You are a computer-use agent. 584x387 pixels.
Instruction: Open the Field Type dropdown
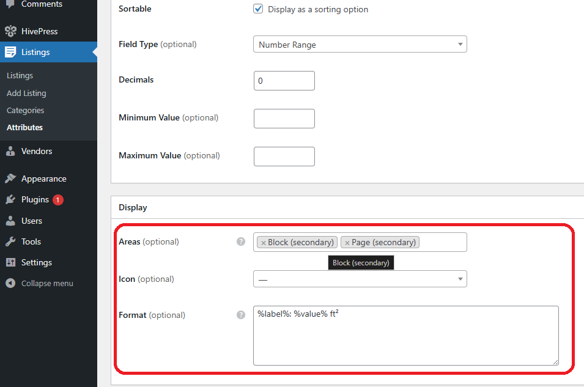pos(360,44)
